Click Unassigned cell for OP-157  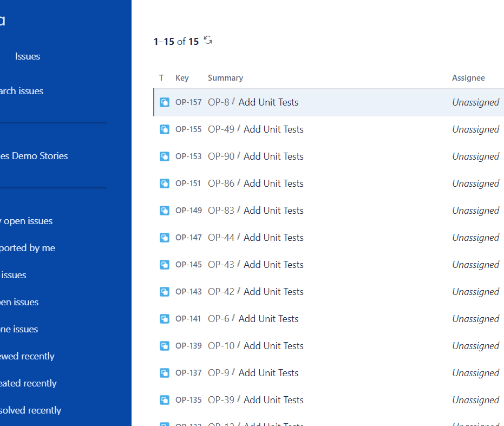pyautogui.click(x=475, y=102)
